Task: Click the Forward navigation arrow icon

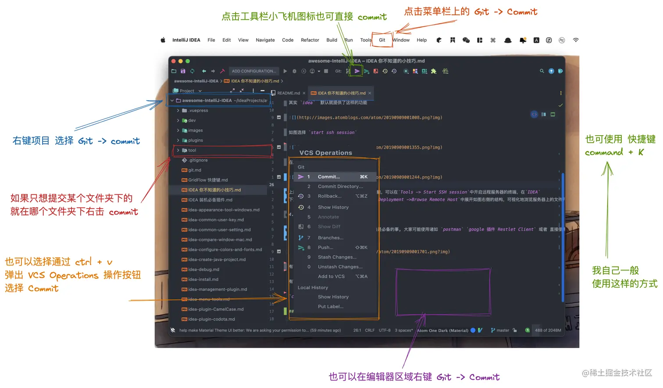Action: click(213, 71)
